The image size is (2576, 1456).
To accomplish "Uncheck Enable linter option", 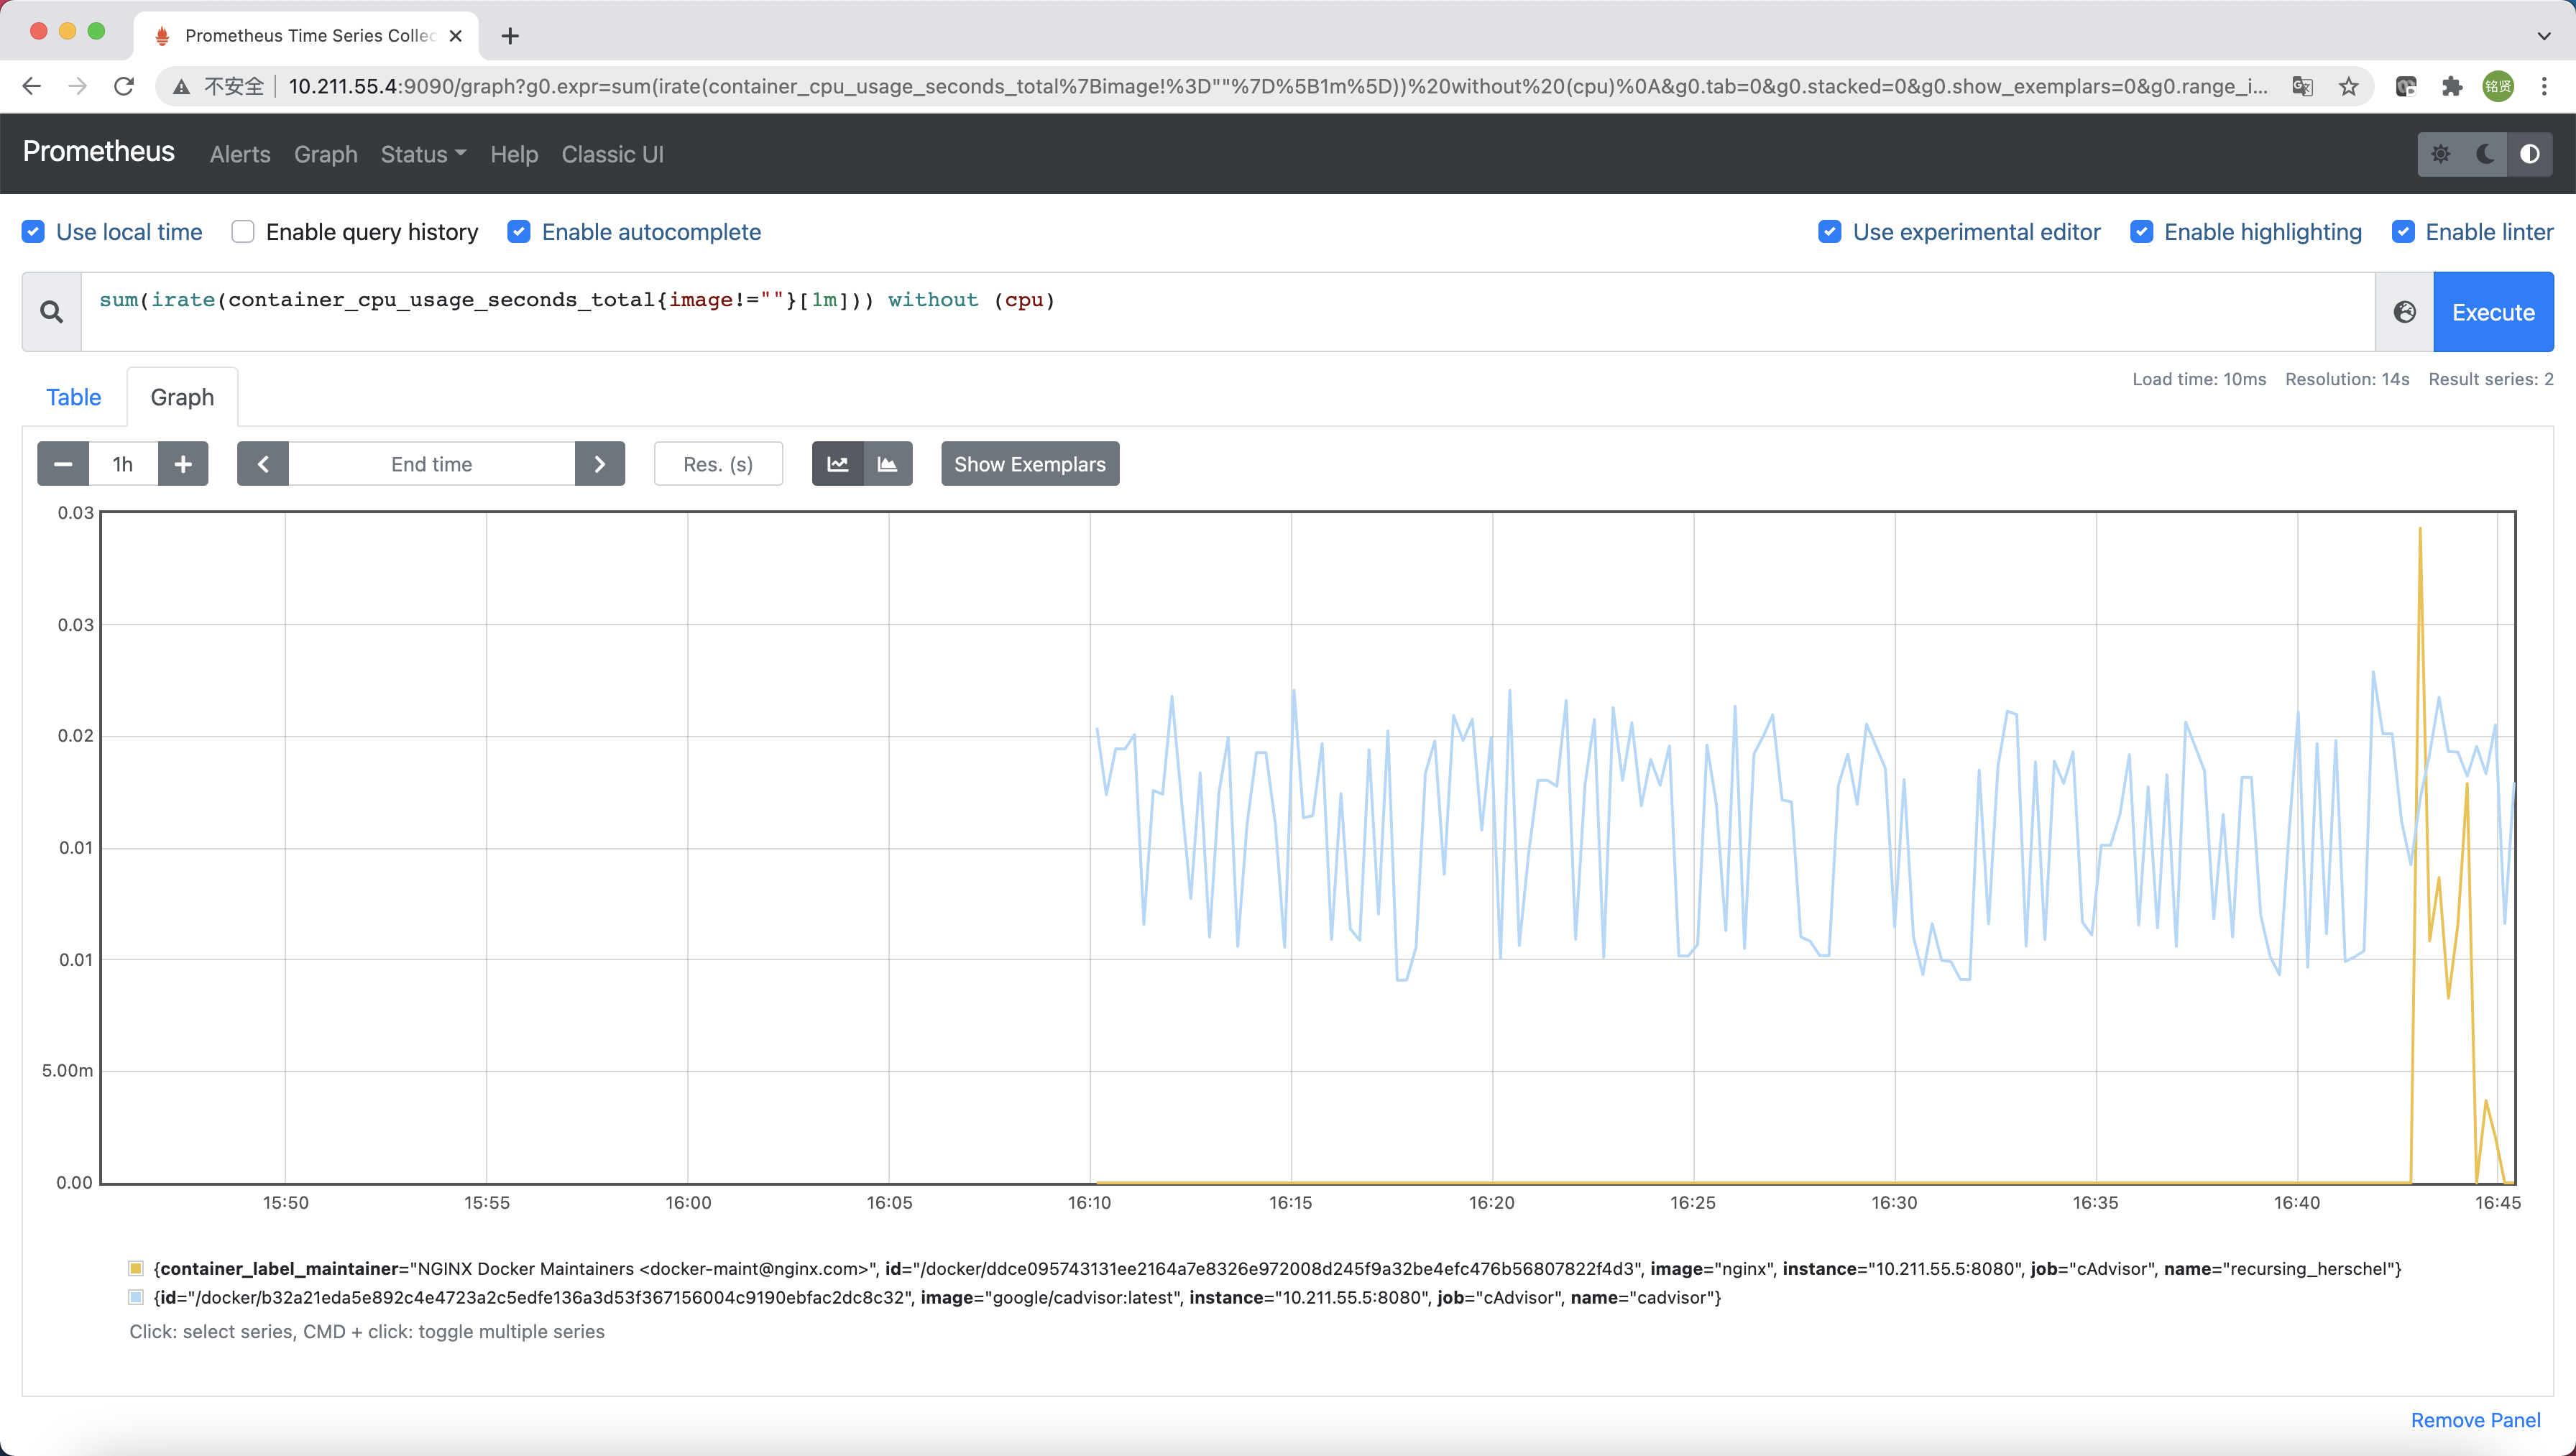I will 2403,232.
